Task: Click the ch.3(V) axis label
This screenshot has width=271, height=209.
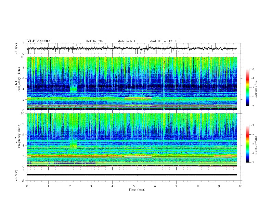Action: tap(16, 175)
